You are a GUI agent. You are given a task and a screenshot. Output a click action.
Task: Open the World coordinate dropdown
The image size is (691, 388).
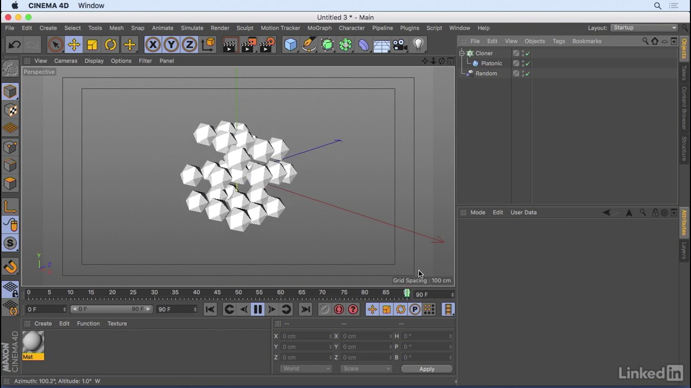[306, 369]
